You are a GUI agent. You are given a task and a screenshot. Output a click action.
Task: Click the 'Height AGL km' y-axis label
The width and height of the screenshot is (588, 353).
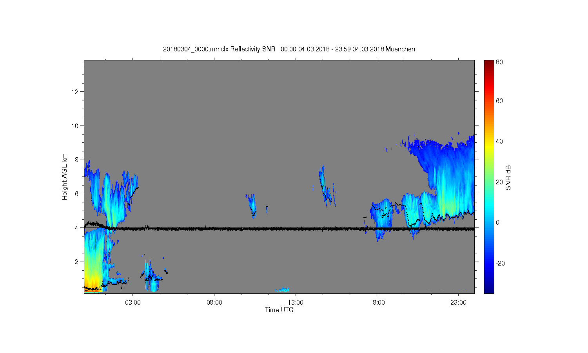(65, 177)
